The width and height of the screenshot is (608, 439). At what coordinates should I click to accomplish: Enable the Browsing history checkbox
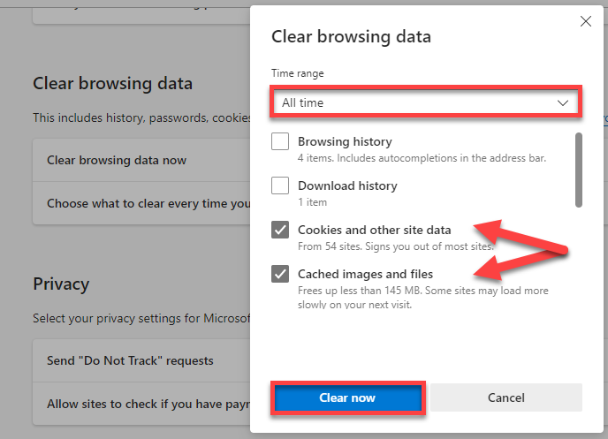(x=280, y=141)
